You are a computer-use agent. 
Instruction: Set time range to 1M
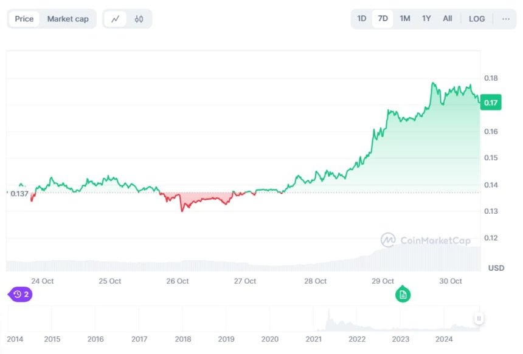tap(405, 19)
